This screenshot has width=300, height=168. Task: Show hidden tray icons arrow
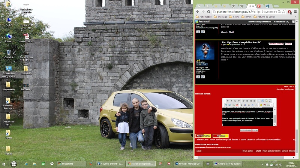[262, 165]
